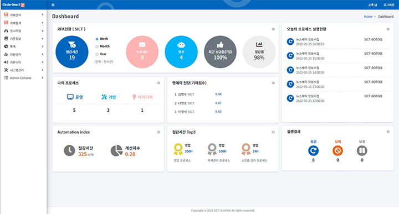
Task: Click the Circle-One X logo
Action: click(x=13, y=5)
